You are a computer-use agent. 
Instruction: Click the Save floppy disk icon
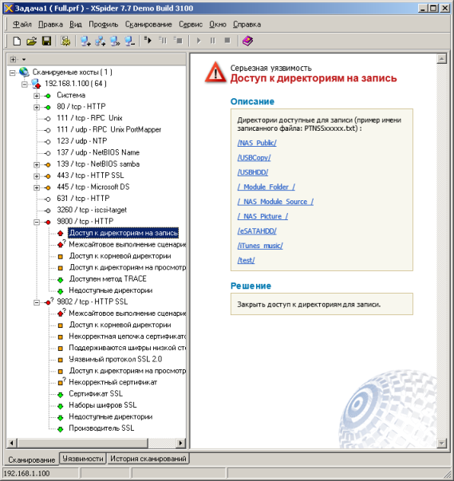click(46, 41)
